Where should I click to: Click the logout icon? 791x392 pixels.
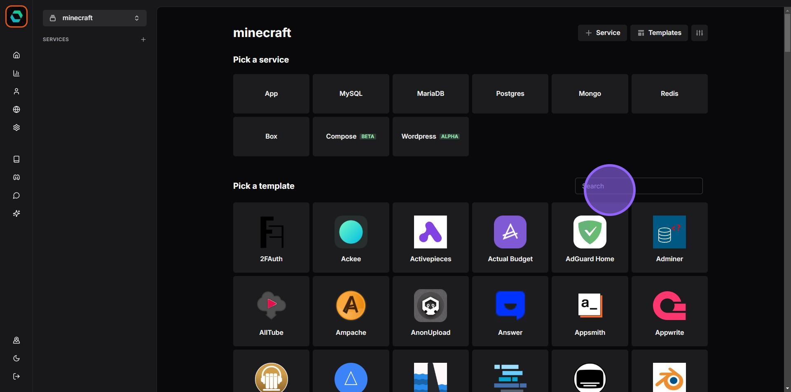[16, 376]
